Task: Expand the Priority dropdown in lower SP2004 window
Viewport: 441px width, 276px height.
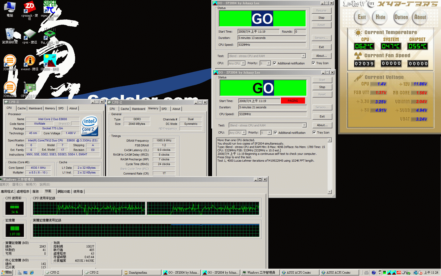Action: tap(269, 133)
